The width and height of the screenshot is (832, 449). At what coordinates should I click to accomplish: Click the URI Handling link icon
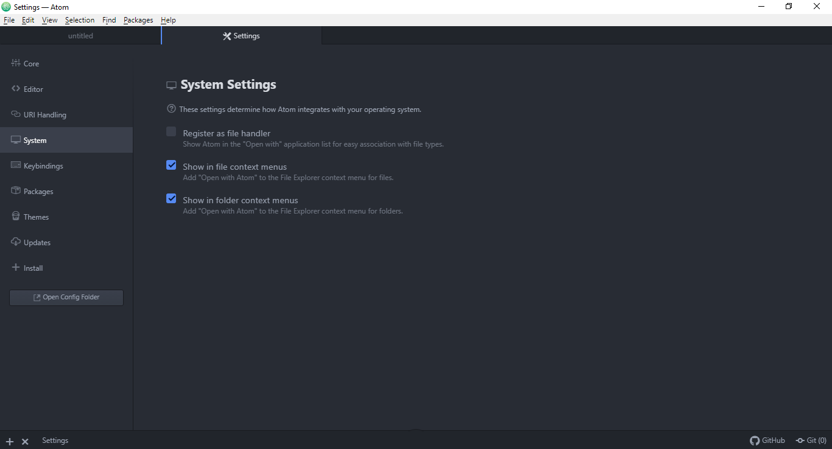(16, 114)
